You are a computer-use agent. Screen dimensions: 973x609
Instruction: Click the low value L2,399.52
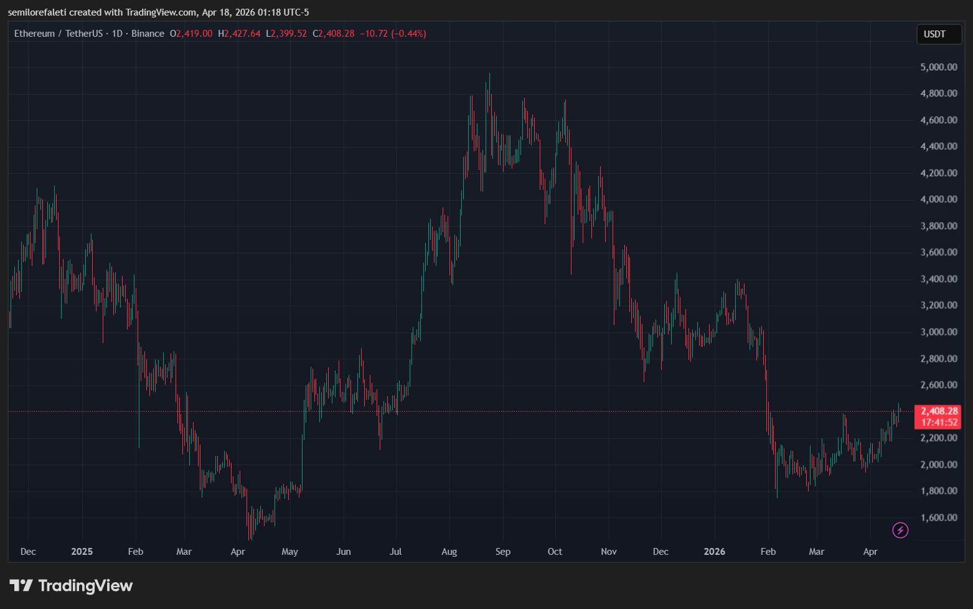[x=286, y=34]
